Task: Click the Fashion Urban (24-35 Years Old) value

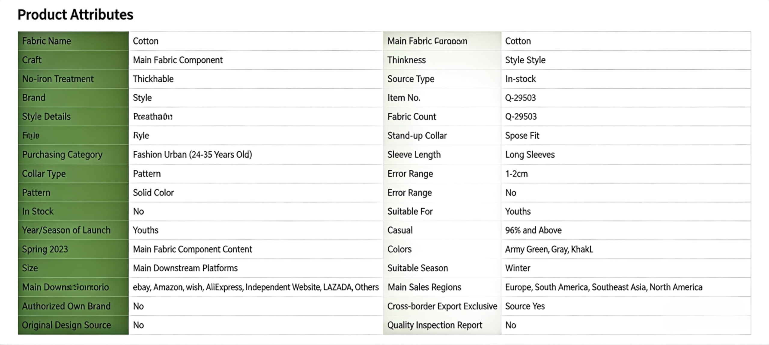Action: (192, 155)
